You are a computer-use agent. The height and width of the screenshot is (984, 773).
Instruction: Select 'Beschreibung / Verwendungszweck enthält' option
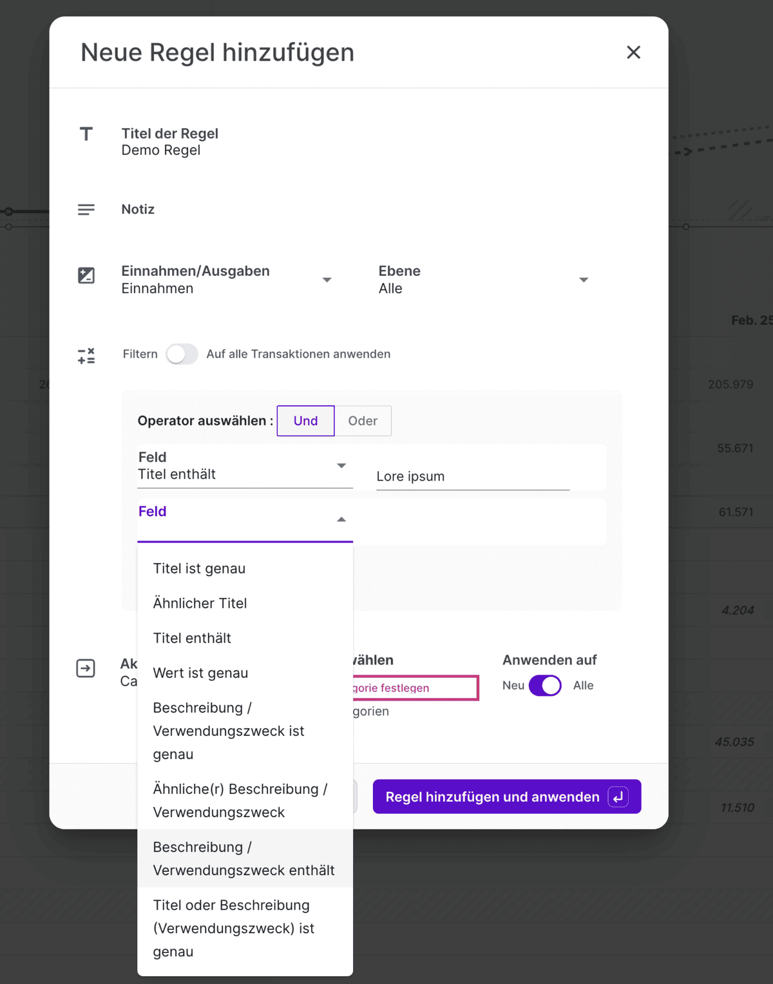(243, 858)
